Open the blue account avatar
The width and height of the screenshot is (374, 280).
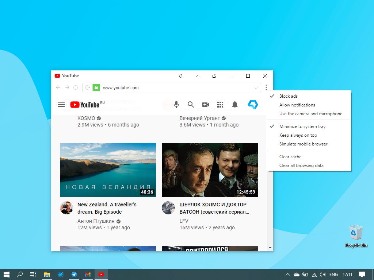tap(253, 105)
